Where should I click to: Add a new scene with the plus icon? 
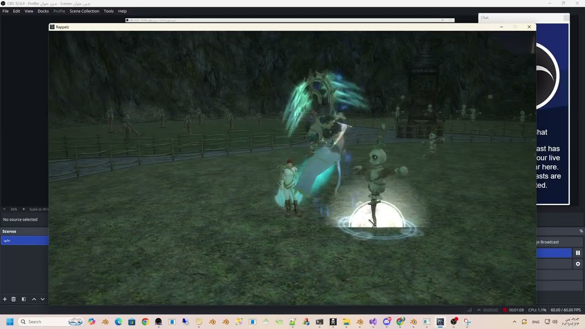[5, 299]
